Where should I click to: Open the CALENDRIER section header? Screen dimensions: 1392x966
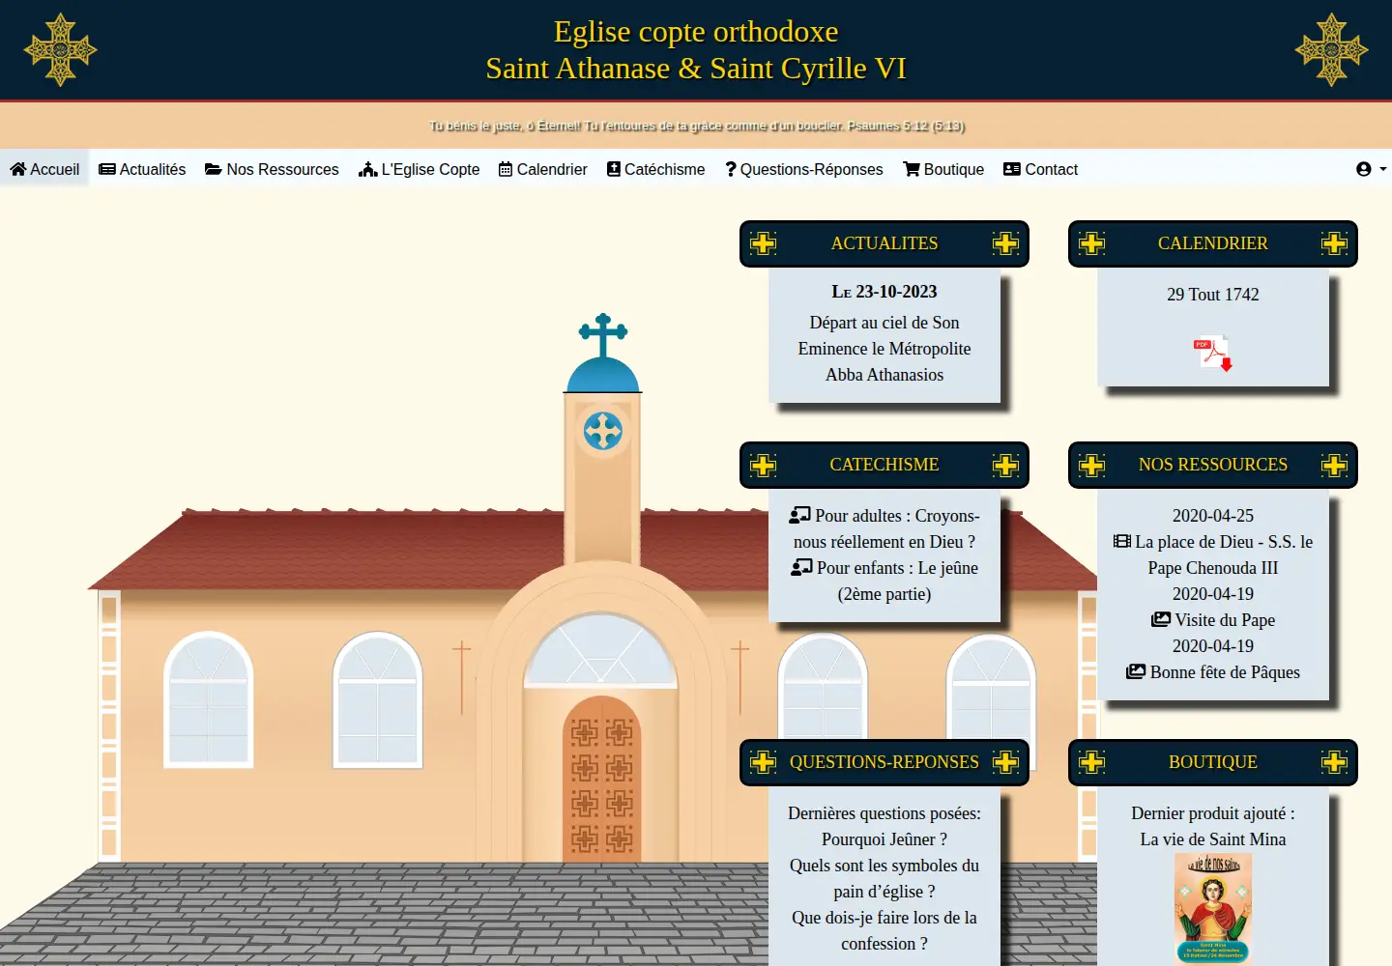click(x=1213, y=243)
